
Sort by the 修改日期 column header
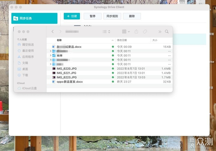(x=122, y=40)
